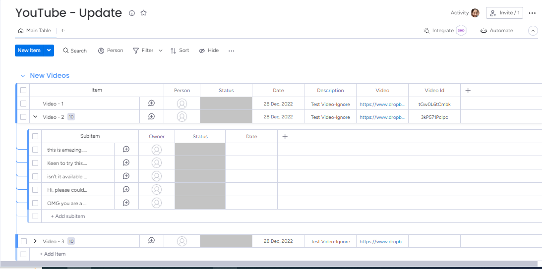The width and height of the screenshot is (542, 269).
Task: Collapse Video - 2 subitems
Action: [35, 117]
